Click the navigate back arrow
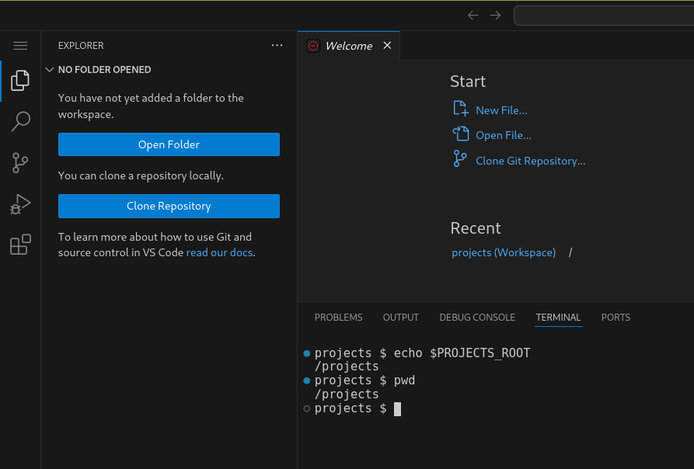The height and width of the screenshot is (469, 694). point(473,16)
